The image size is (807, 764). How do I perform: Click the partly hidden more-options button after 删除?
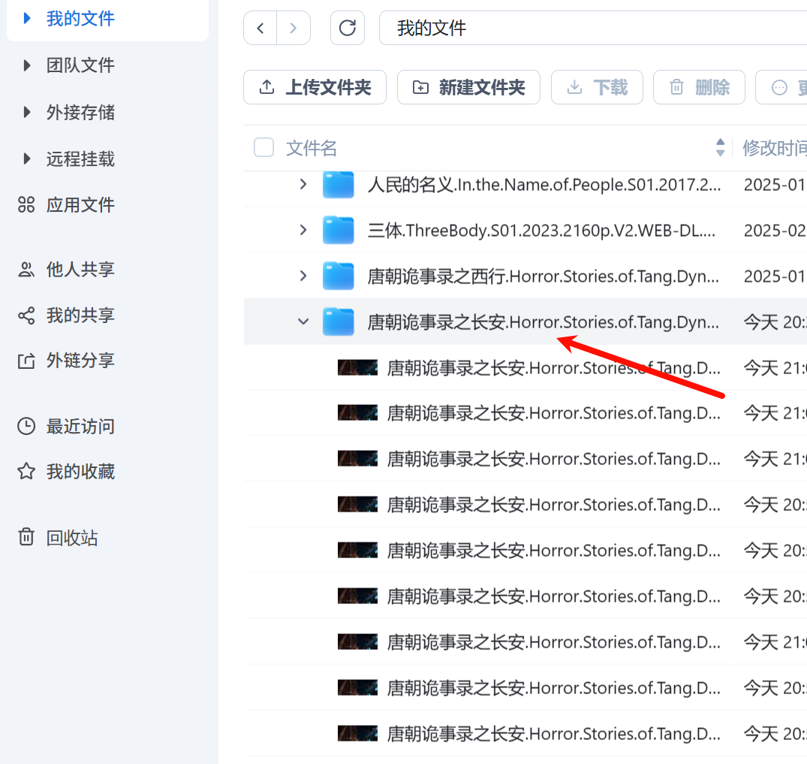(781, 87)
